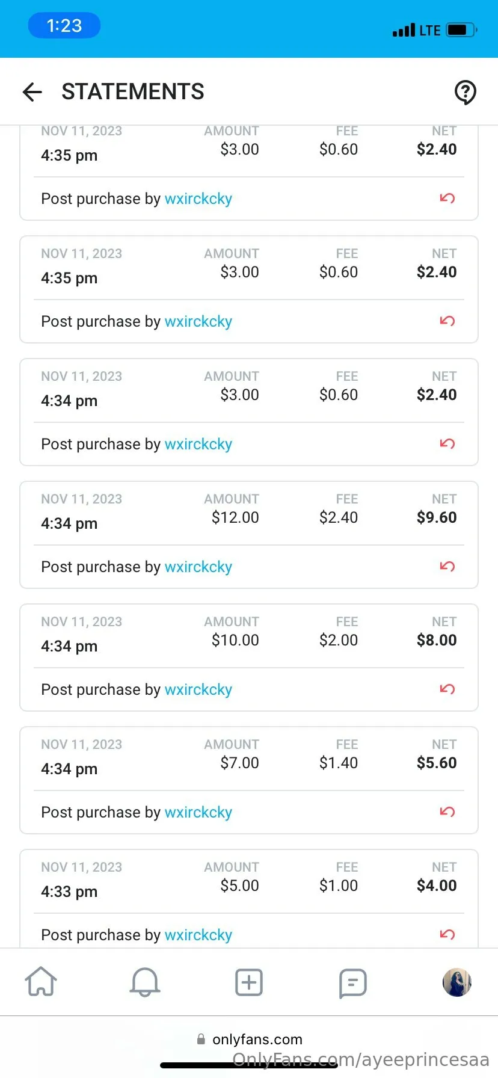The height and width of the screenshot is (1078, 498).
Task: Open wxirckcky link on $10.00 purchase
Action: pyautogui.click(x=198, y=689)
